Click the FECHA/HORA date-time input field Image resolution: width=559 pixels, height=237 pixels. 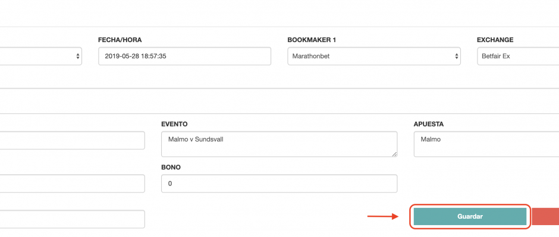click(x=185, y=56)
